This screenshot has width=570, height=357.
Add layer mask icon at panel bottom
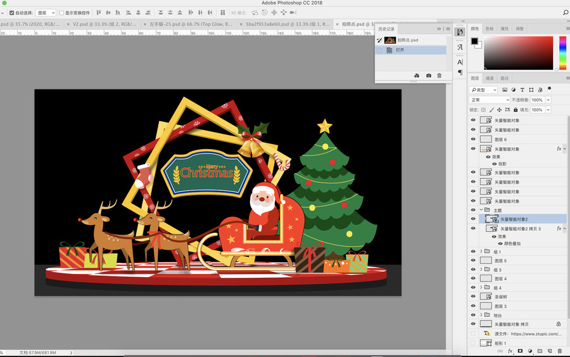point(520,351)
